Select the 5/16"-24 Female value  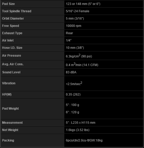point(78,11)
